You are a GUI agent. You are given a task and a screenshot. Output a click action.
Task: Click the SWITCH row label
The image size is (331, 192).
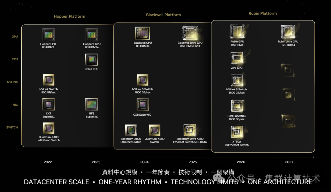click(12, 127)
